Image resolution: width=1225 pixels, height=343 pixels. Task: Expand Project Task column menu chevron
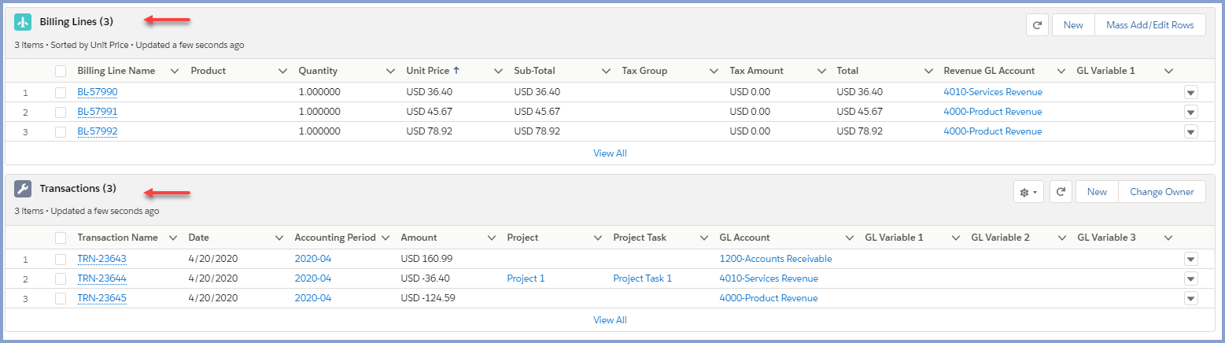point(704,238)
